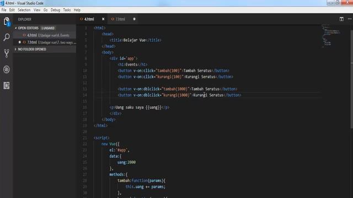Close the 4.html tab
This screenshot has width=353, height=198.
(103, 19)
